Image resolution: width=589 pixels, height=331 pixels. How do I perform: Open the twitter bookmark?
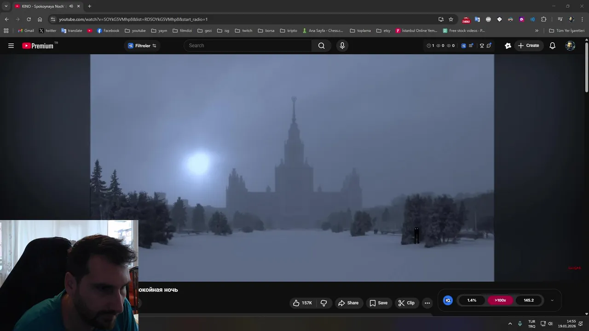pos(47,31)
